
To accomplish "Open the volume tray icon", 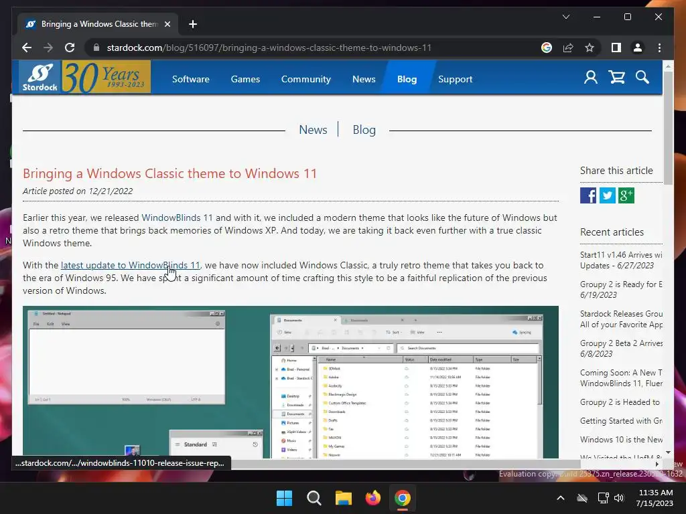I will (618, 498).
